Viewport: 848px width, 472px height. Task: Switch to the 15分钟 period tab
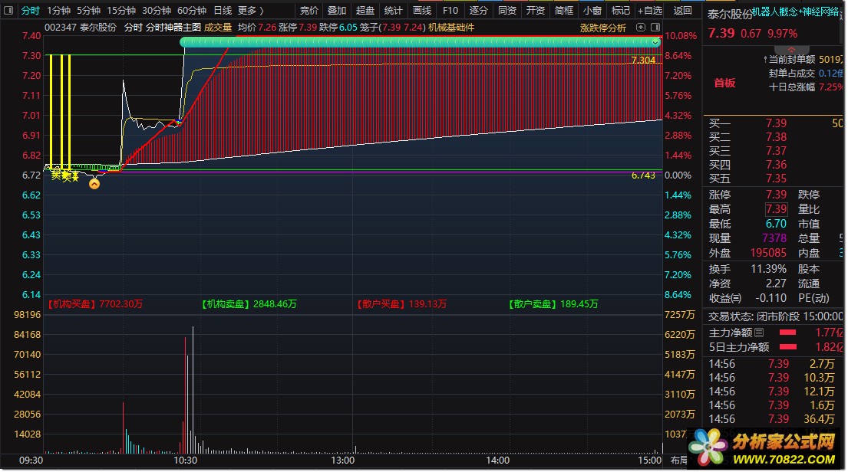(120, 10)
